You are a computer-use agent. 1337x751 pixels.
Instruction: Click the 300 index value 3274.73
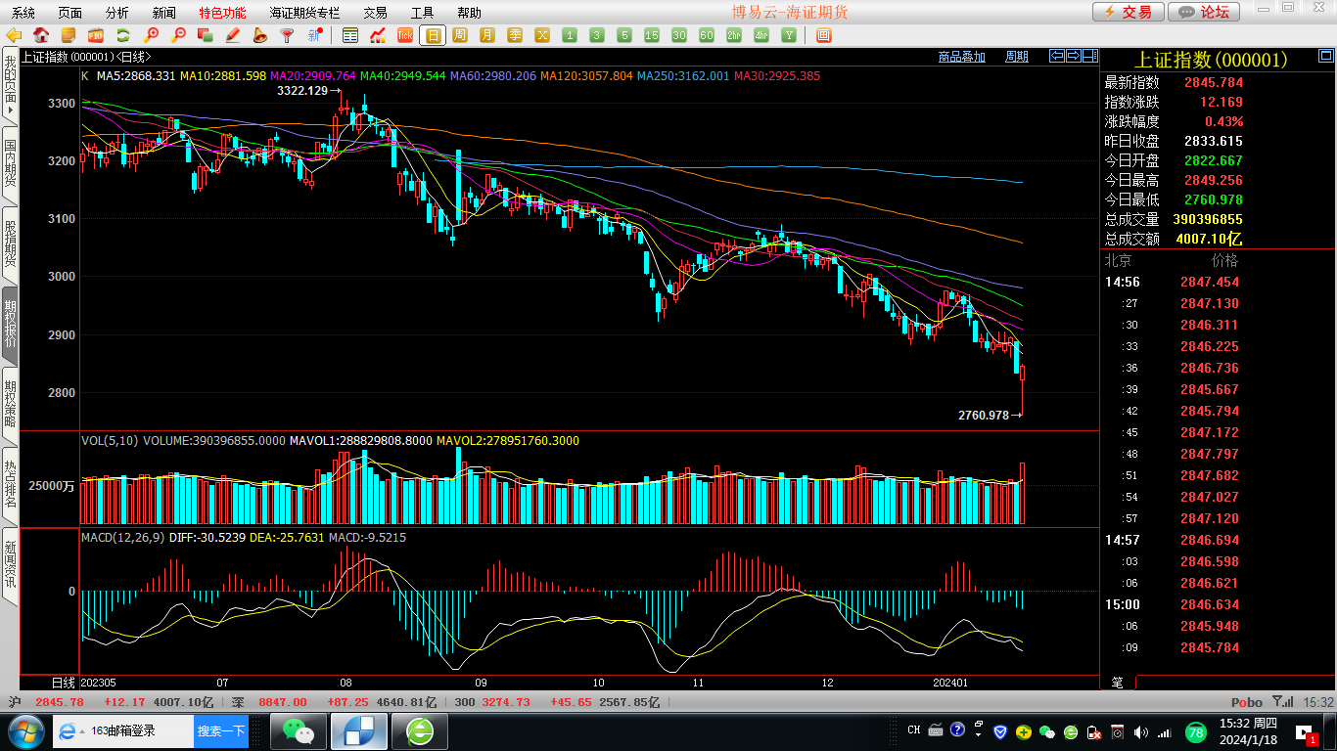pos(507,702)
